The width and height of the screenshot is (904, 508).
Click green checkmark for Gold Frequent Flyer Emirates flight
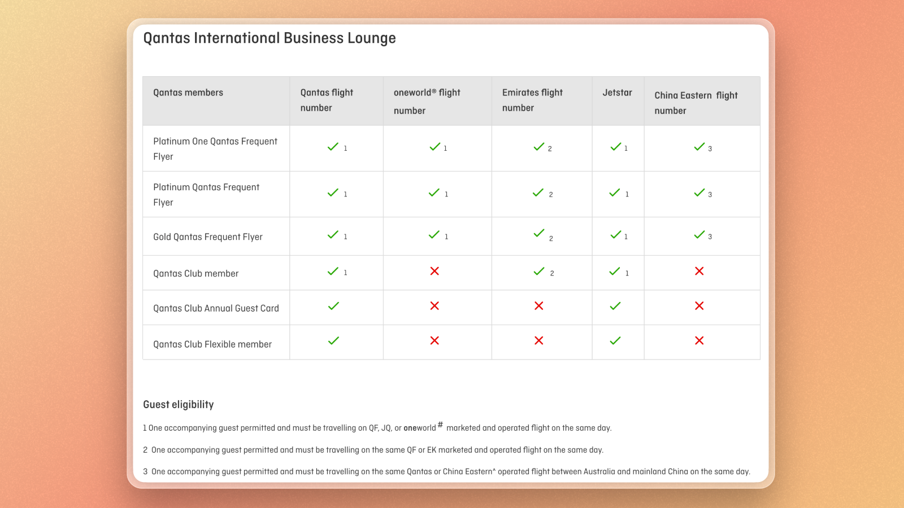coord(539,233)
